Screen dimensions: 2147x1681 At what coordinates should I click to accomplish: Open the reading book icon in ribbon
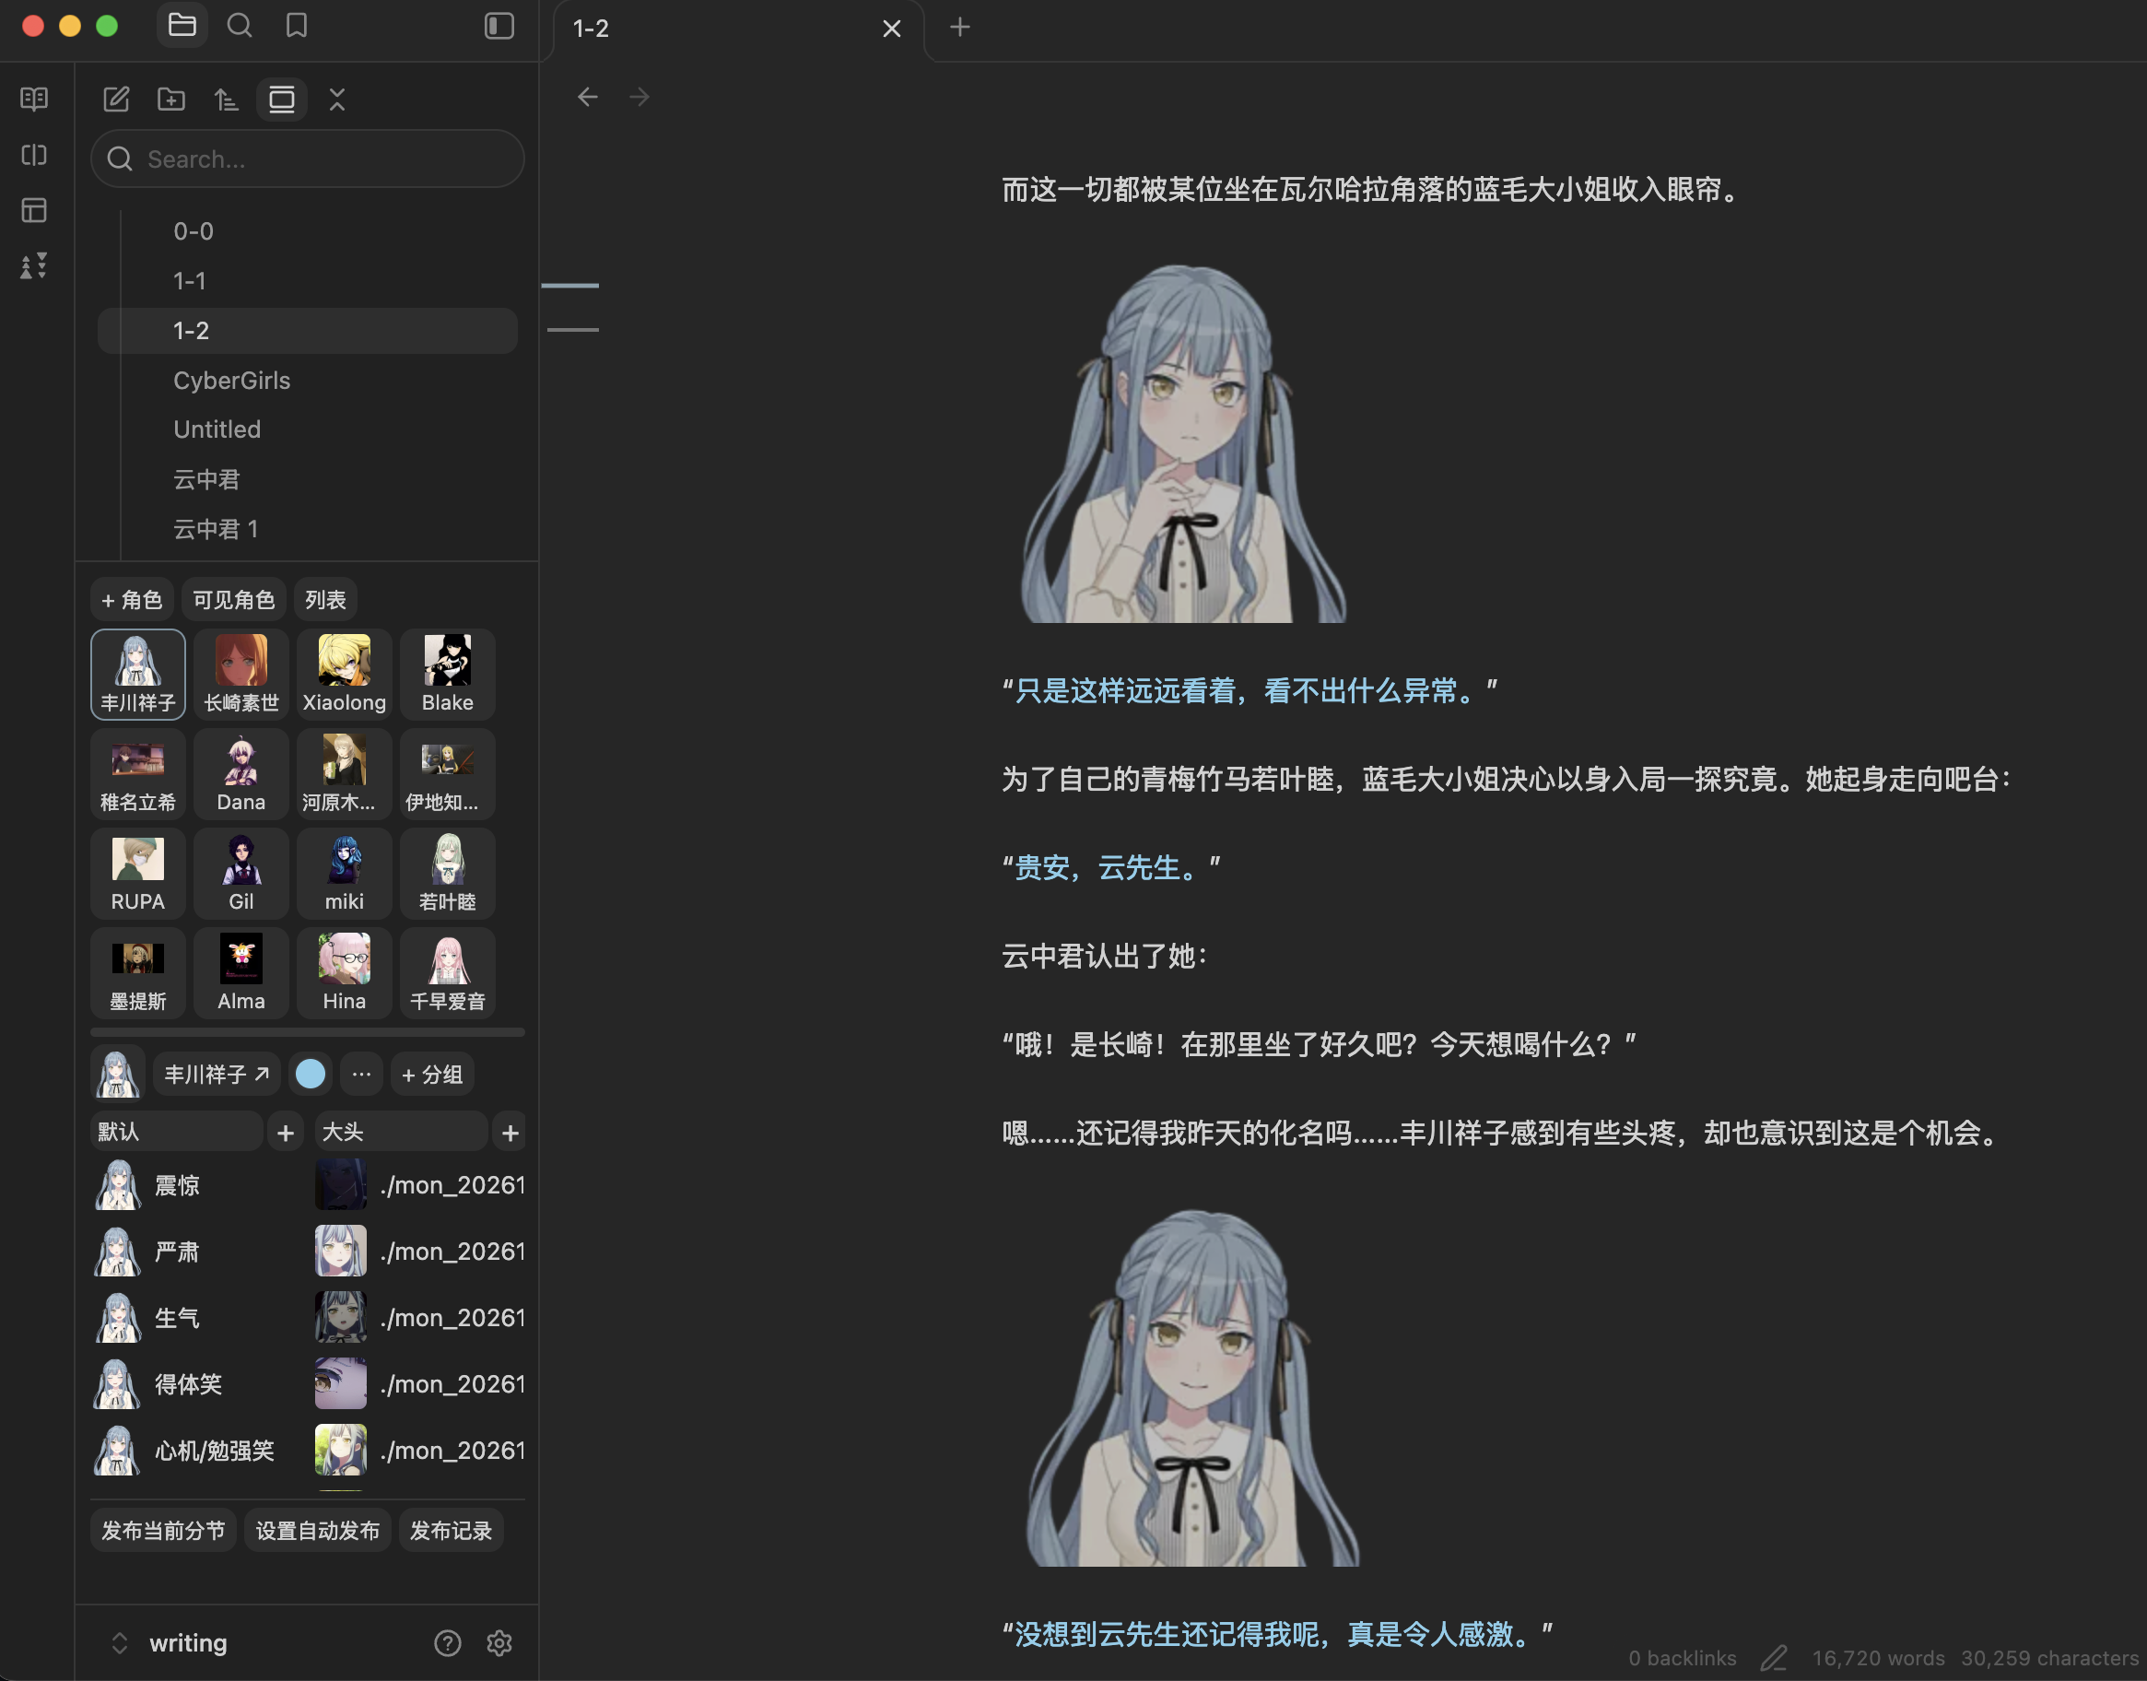click(34, 99)
